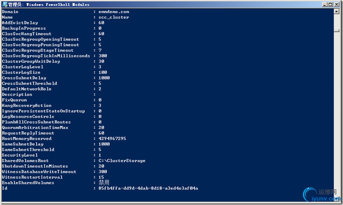
Task: Click the PowerShell icon in title bar
Action: pyautogui.click(x=5, y=4)
